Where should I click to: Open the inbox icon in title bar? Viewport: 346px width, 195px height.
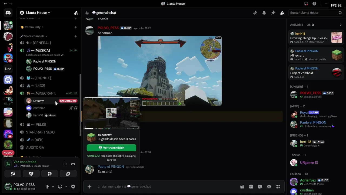pos(306,4)
